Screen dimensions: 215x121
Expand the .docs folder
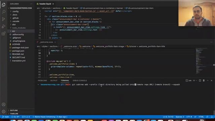pyautogui.click(x=21, y=15)
